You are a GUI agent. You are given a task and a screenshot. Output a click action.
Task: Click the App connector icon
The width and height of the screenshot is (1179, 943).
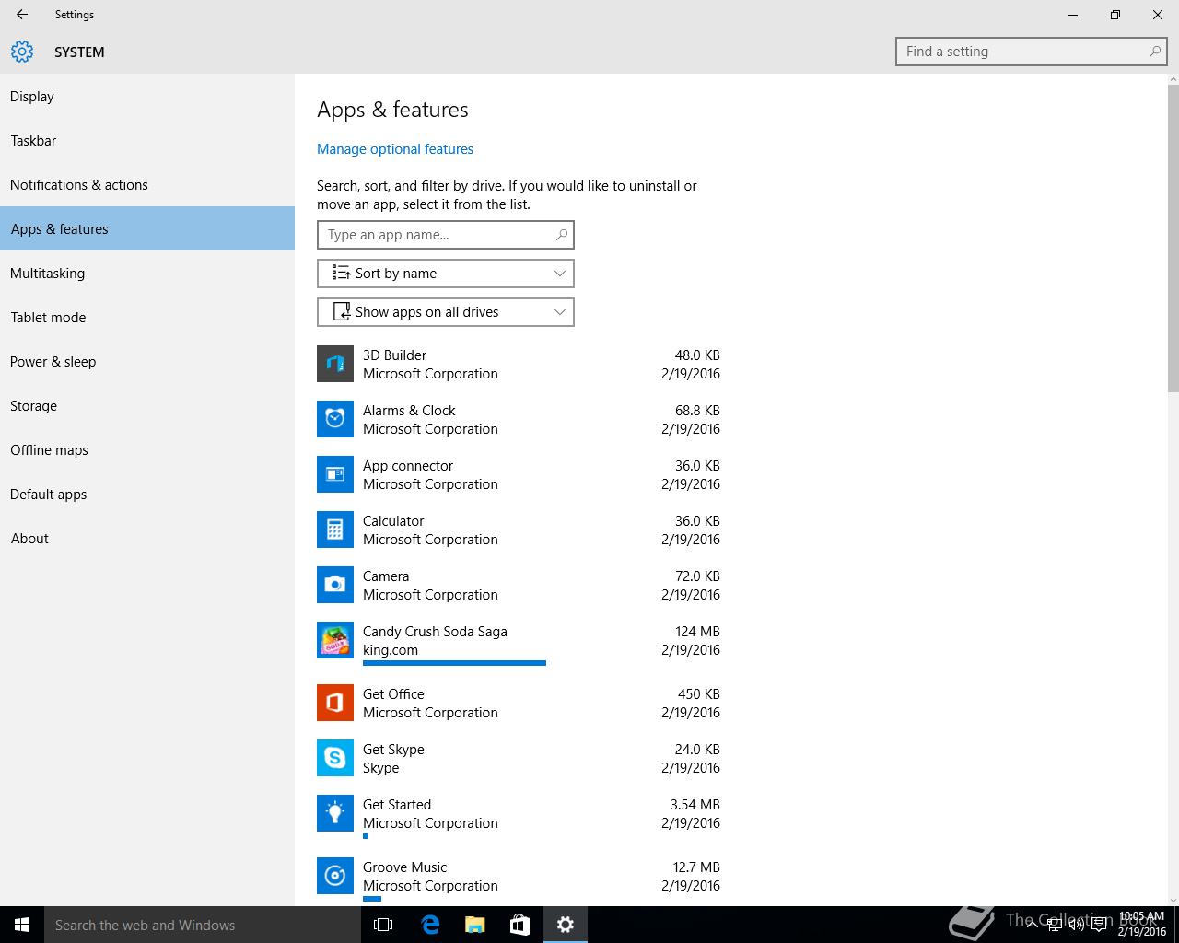tap(335, 474)
